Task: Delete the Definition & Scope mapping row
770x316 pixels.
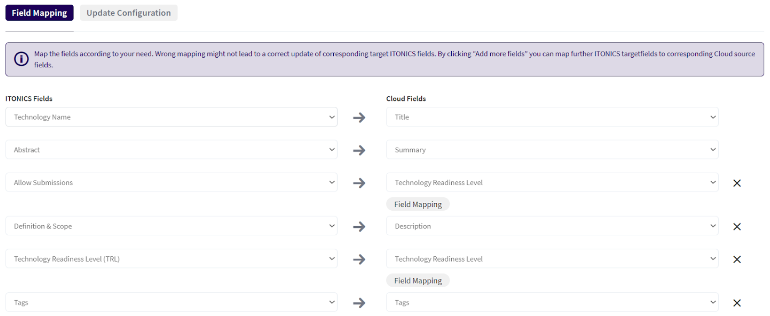Action: point(736,227)
